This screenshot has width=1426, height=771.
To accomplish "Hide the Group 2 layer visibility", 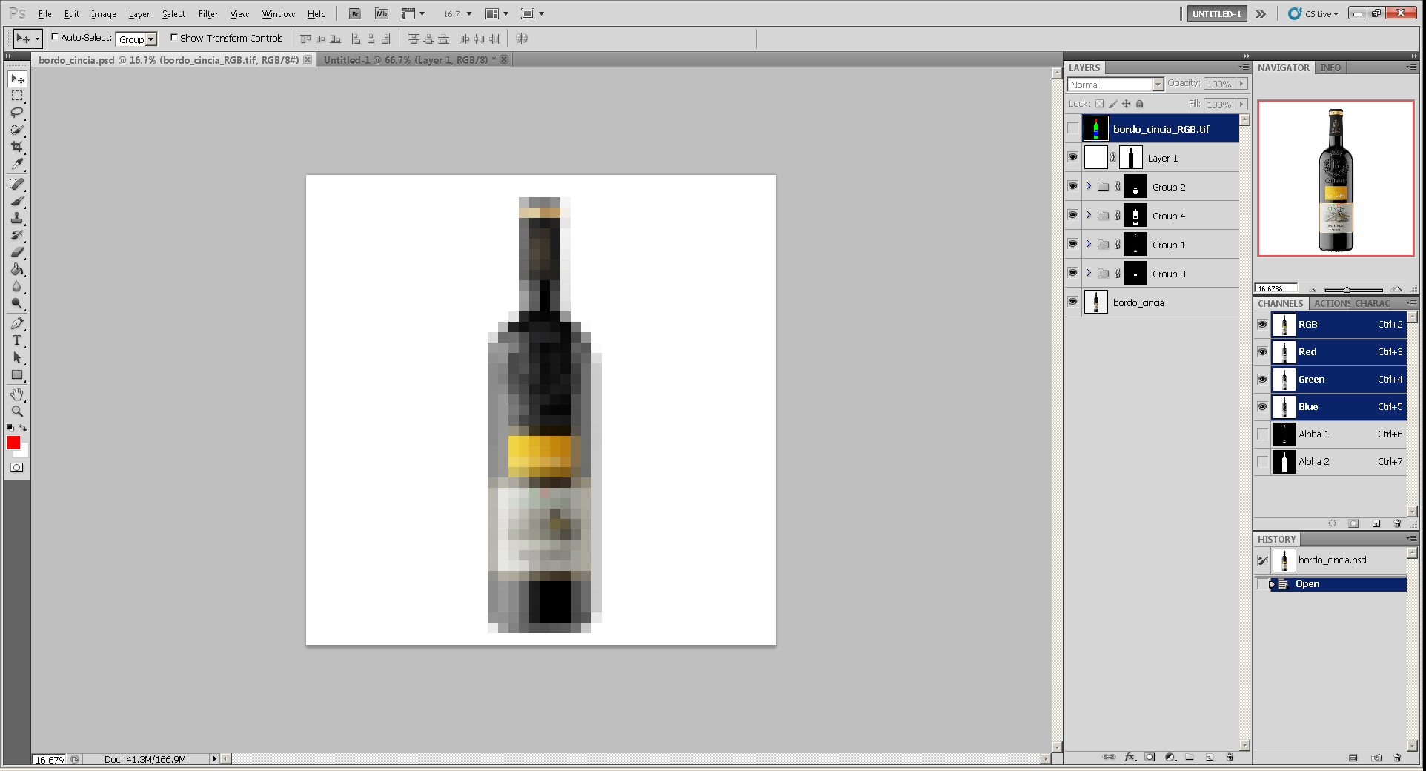I will pos(1072,186).
